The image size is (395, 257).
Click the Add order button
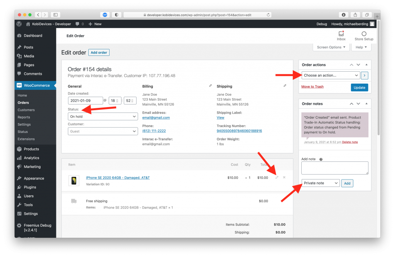point(99,52)
